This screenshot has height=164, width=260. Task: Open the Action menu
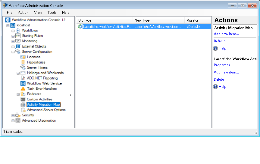(23, 13)
